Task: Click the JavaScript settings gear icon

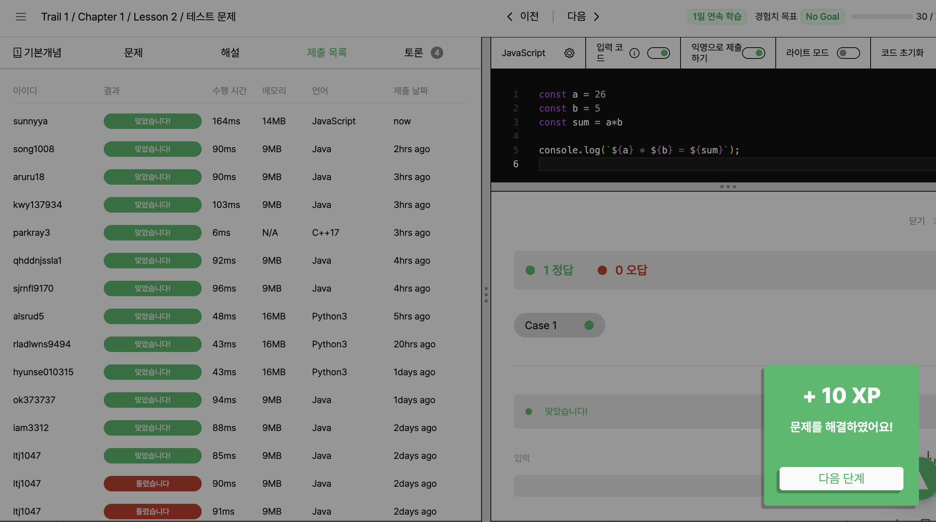Action: click(569, 53)
